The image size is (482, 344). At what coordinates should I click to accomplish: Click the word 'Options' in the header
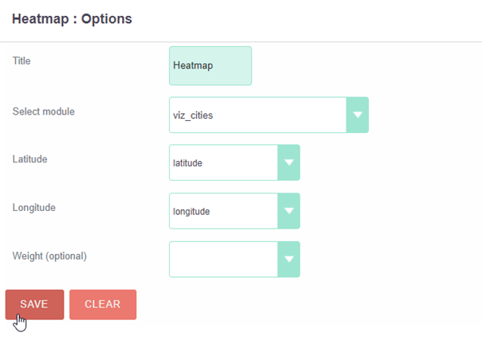tap(107, 19)
